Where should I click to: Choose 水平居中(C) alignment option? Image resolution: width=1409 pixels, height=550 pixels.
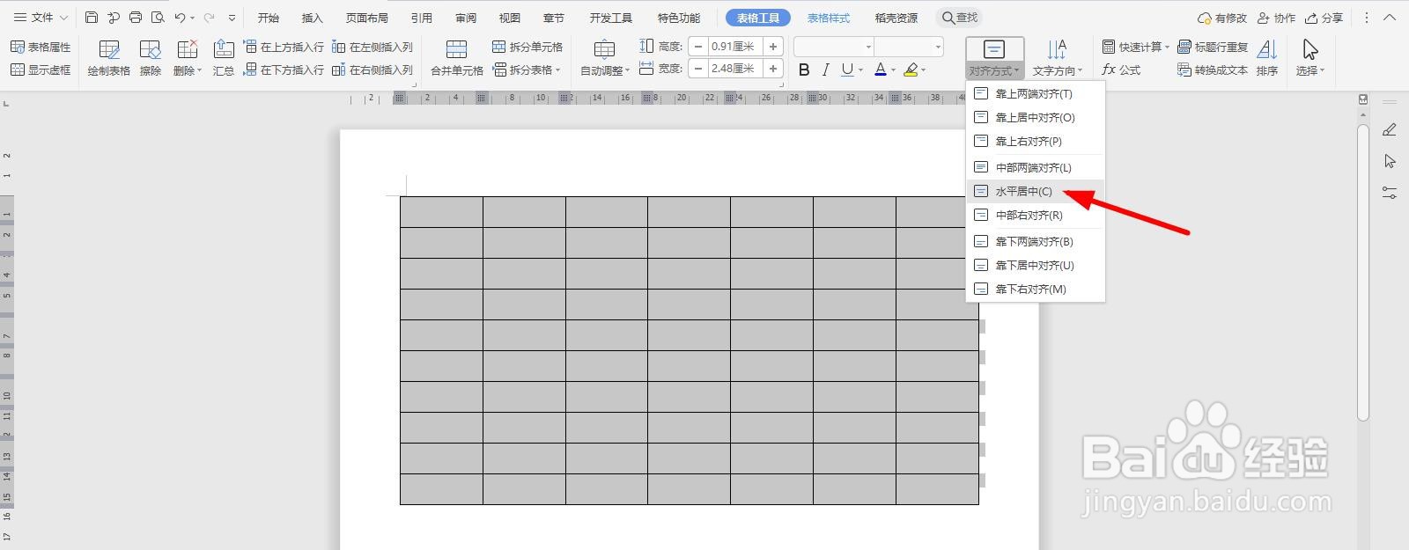(1035, 191)
